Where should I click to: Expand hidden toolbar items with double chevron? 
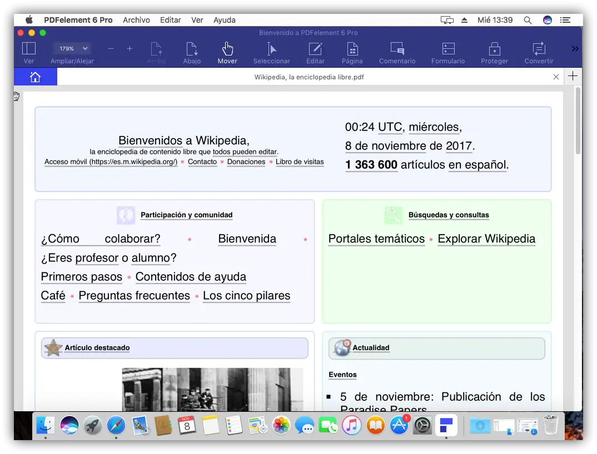pos(575,49)
